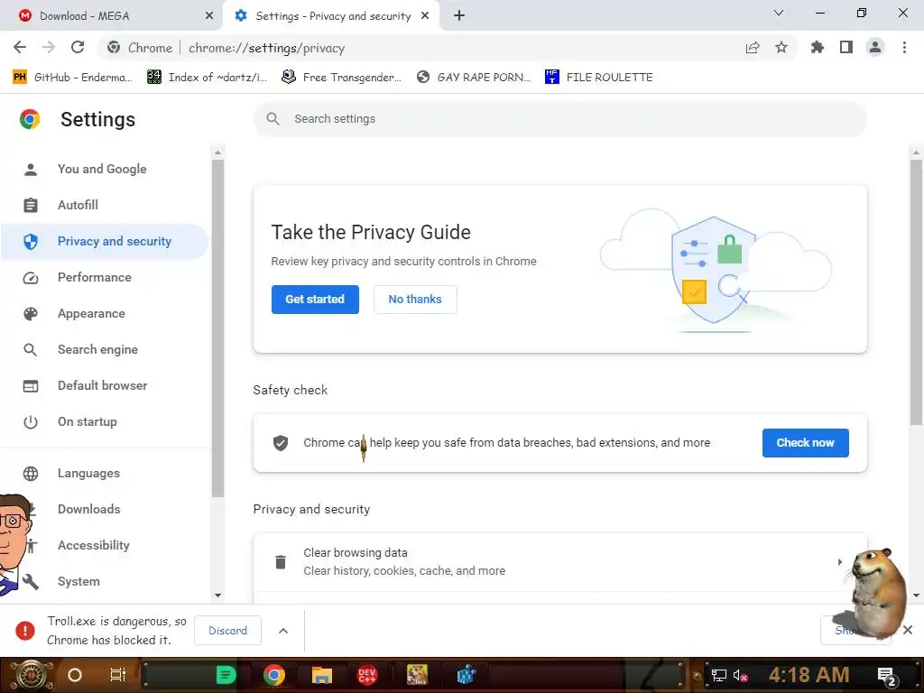Open the Index of ~dartz bookmark
The width and height of the screenshot is (924, 693).
pos(207,78)
